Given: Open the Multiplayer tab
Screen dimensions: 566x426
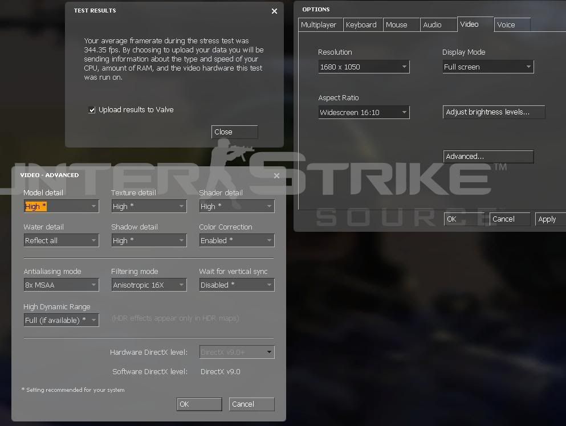Looking at the screenshot, I should [x=320, y=25].
